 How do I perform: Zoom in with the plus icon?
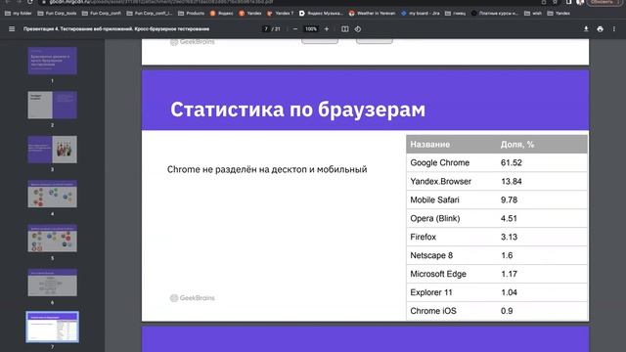327,29
